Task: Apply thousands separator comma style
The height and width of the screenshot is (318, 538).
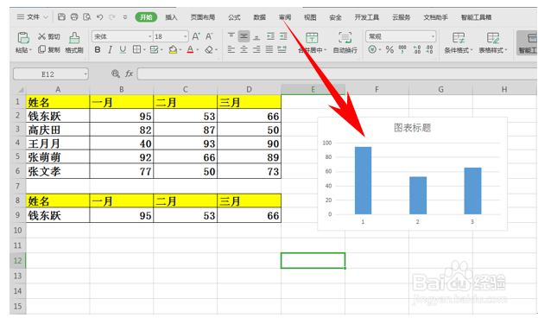Action: pyautogui.click(x=402, y=50)
